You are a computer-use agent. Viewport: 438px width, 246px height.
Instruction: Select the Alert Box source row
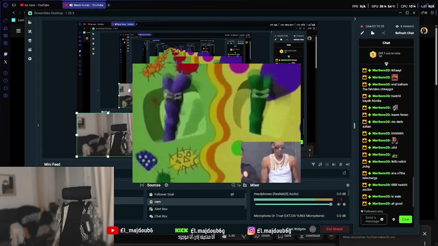[x=197, y=209]
